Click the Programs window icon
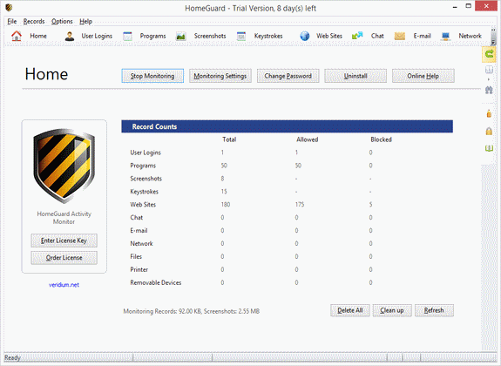The image size is (501, 366). (x=128, y=36)
